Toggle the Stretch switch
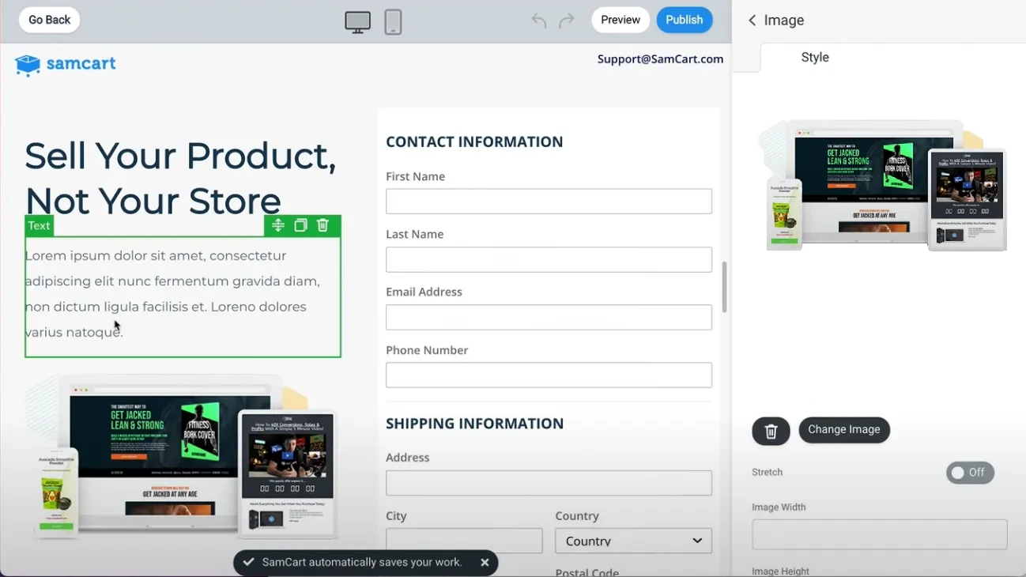This screenshot has width=1026, height=577. point(970,473)
